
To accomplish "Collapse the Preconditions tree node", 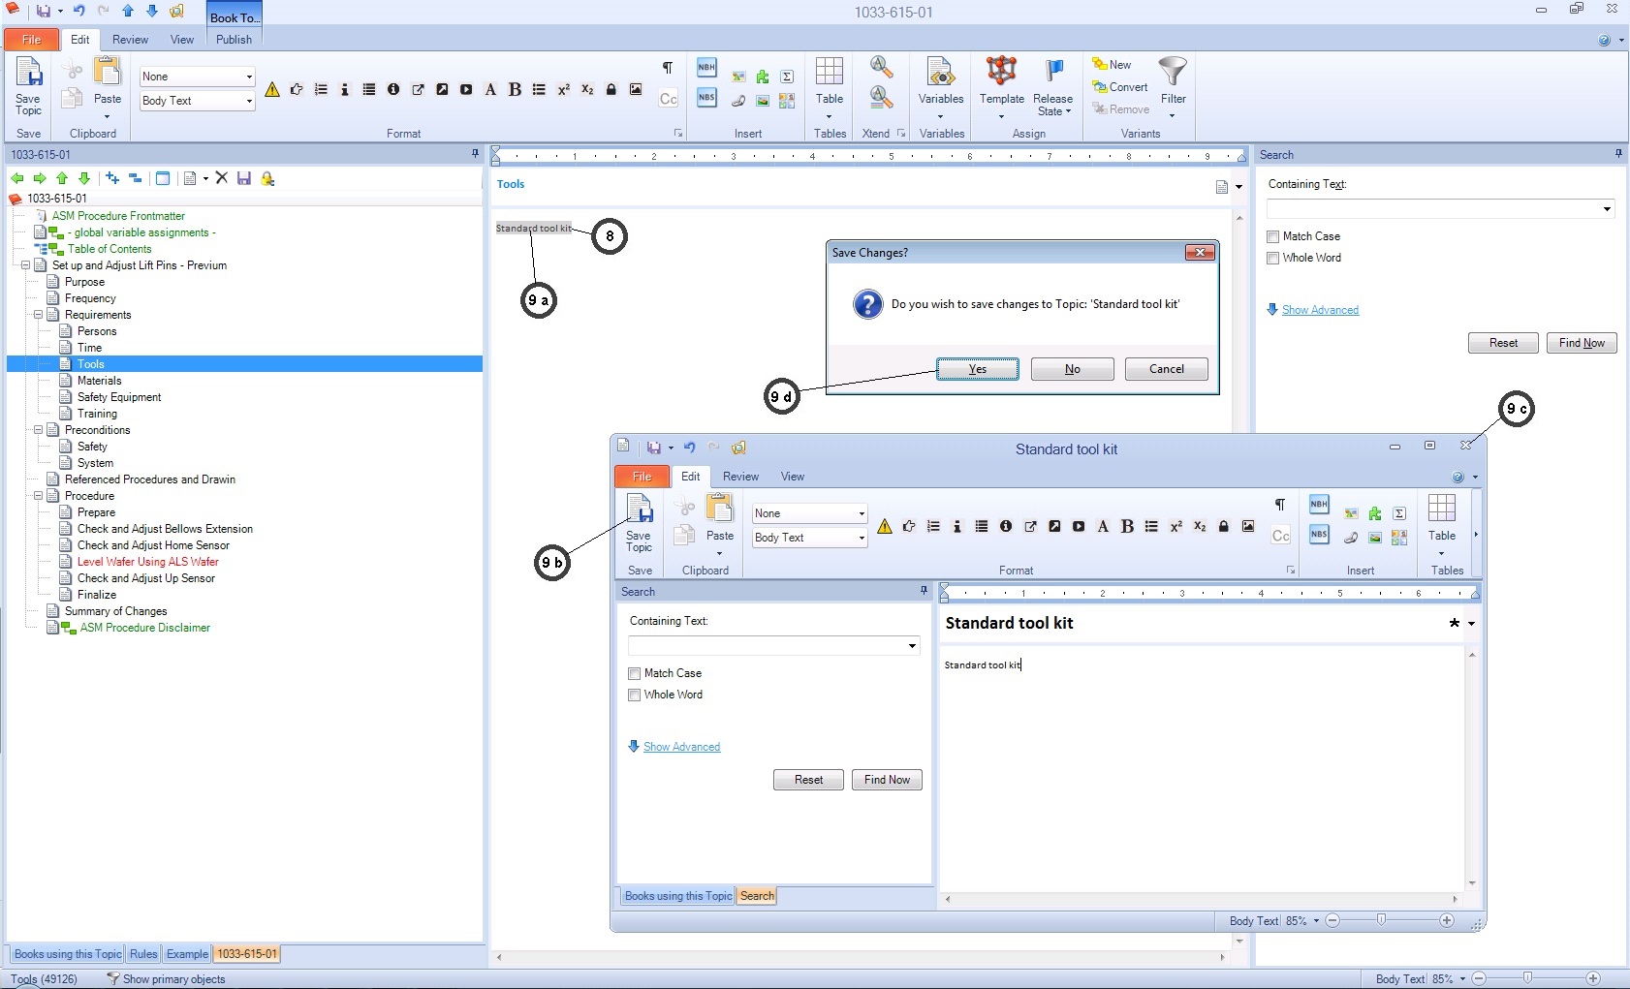I will [x=39, y=430].
